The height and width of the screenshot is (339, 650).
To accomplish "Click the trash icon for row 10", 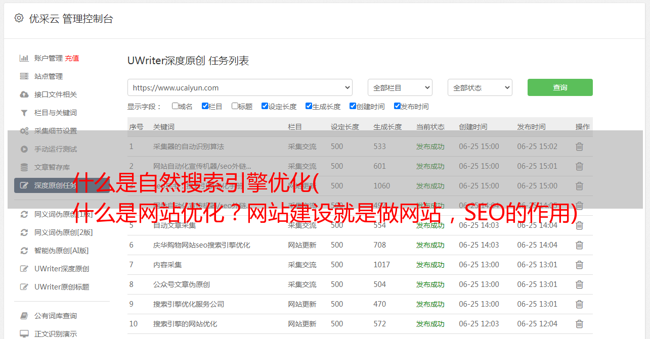I will click(x=579, y=324).
